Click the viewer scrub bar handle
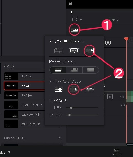This screenshot has width=133, height=157. (x=72, y=12)
